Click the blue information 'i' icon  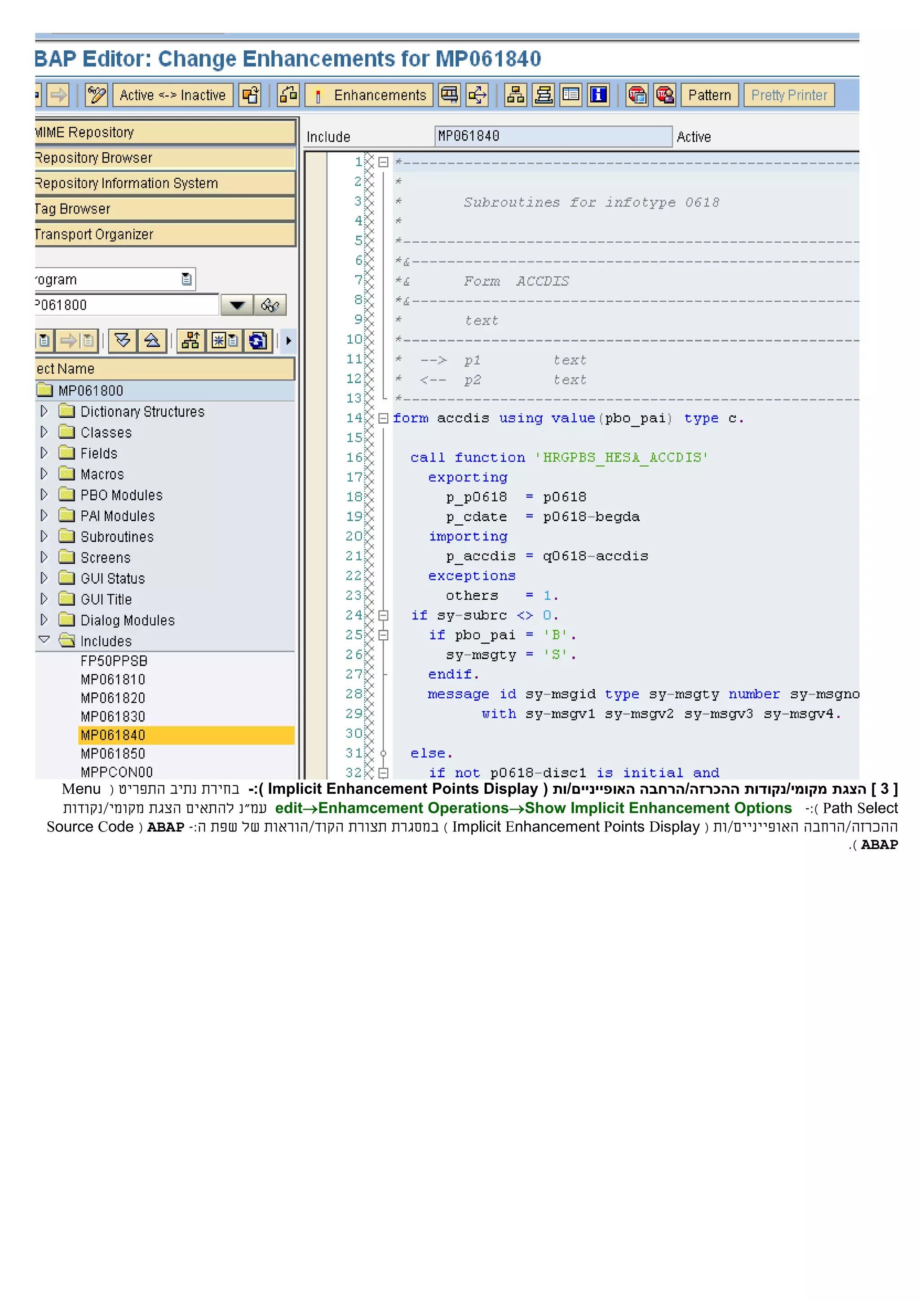pyautogui.click(x=598, y=95)
